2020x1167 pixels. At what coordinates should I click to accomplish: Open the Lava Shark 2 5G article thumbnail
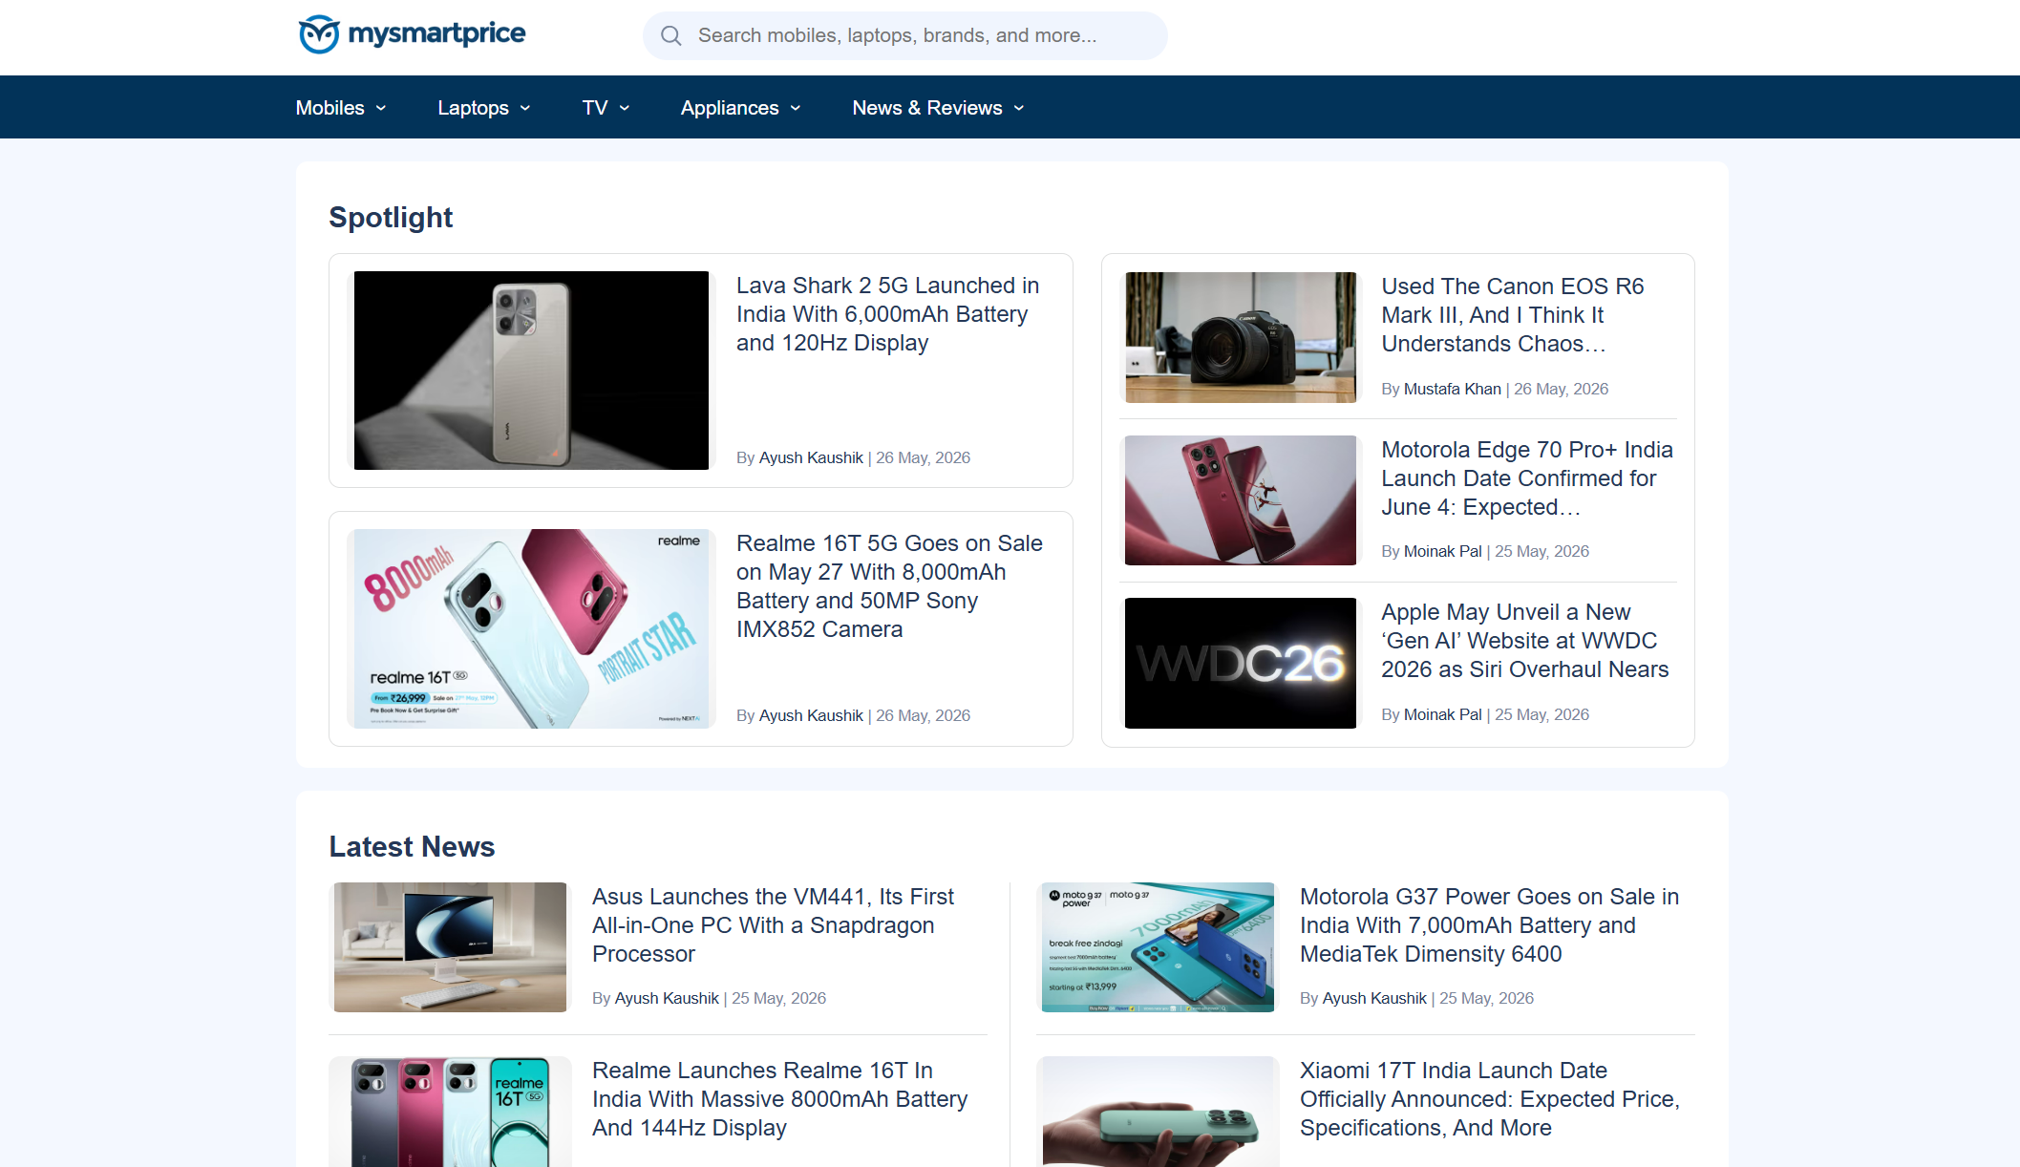[531, 371]
